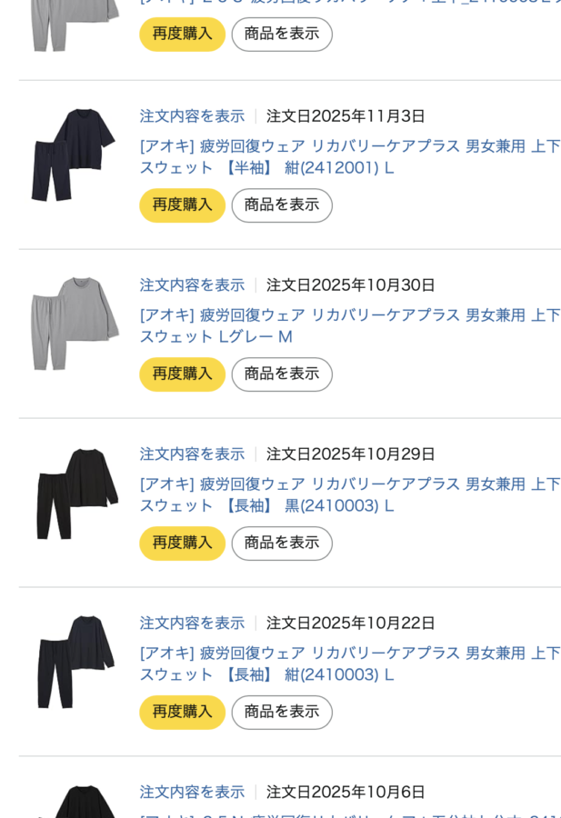Show product for the October 30 order
This screenshot has width=561, height=818.
281,374
